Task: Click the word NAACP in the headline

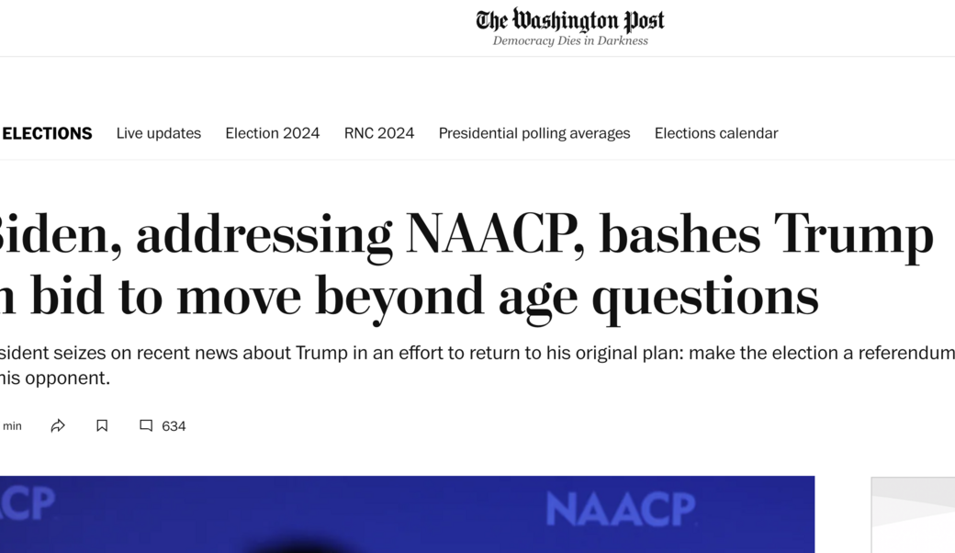Action: pyautogui.click(x=494, y=234)
